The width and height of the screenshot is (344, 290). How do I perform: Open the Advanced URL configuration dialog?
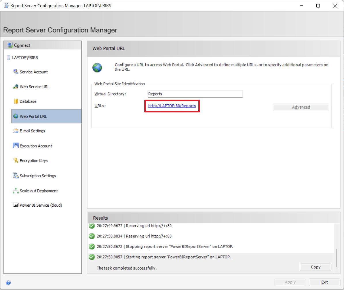pos(301,107)
